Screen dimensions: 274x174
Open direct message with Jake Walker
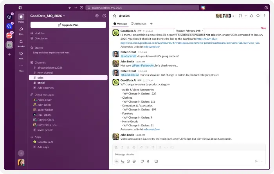pos(45,110)
